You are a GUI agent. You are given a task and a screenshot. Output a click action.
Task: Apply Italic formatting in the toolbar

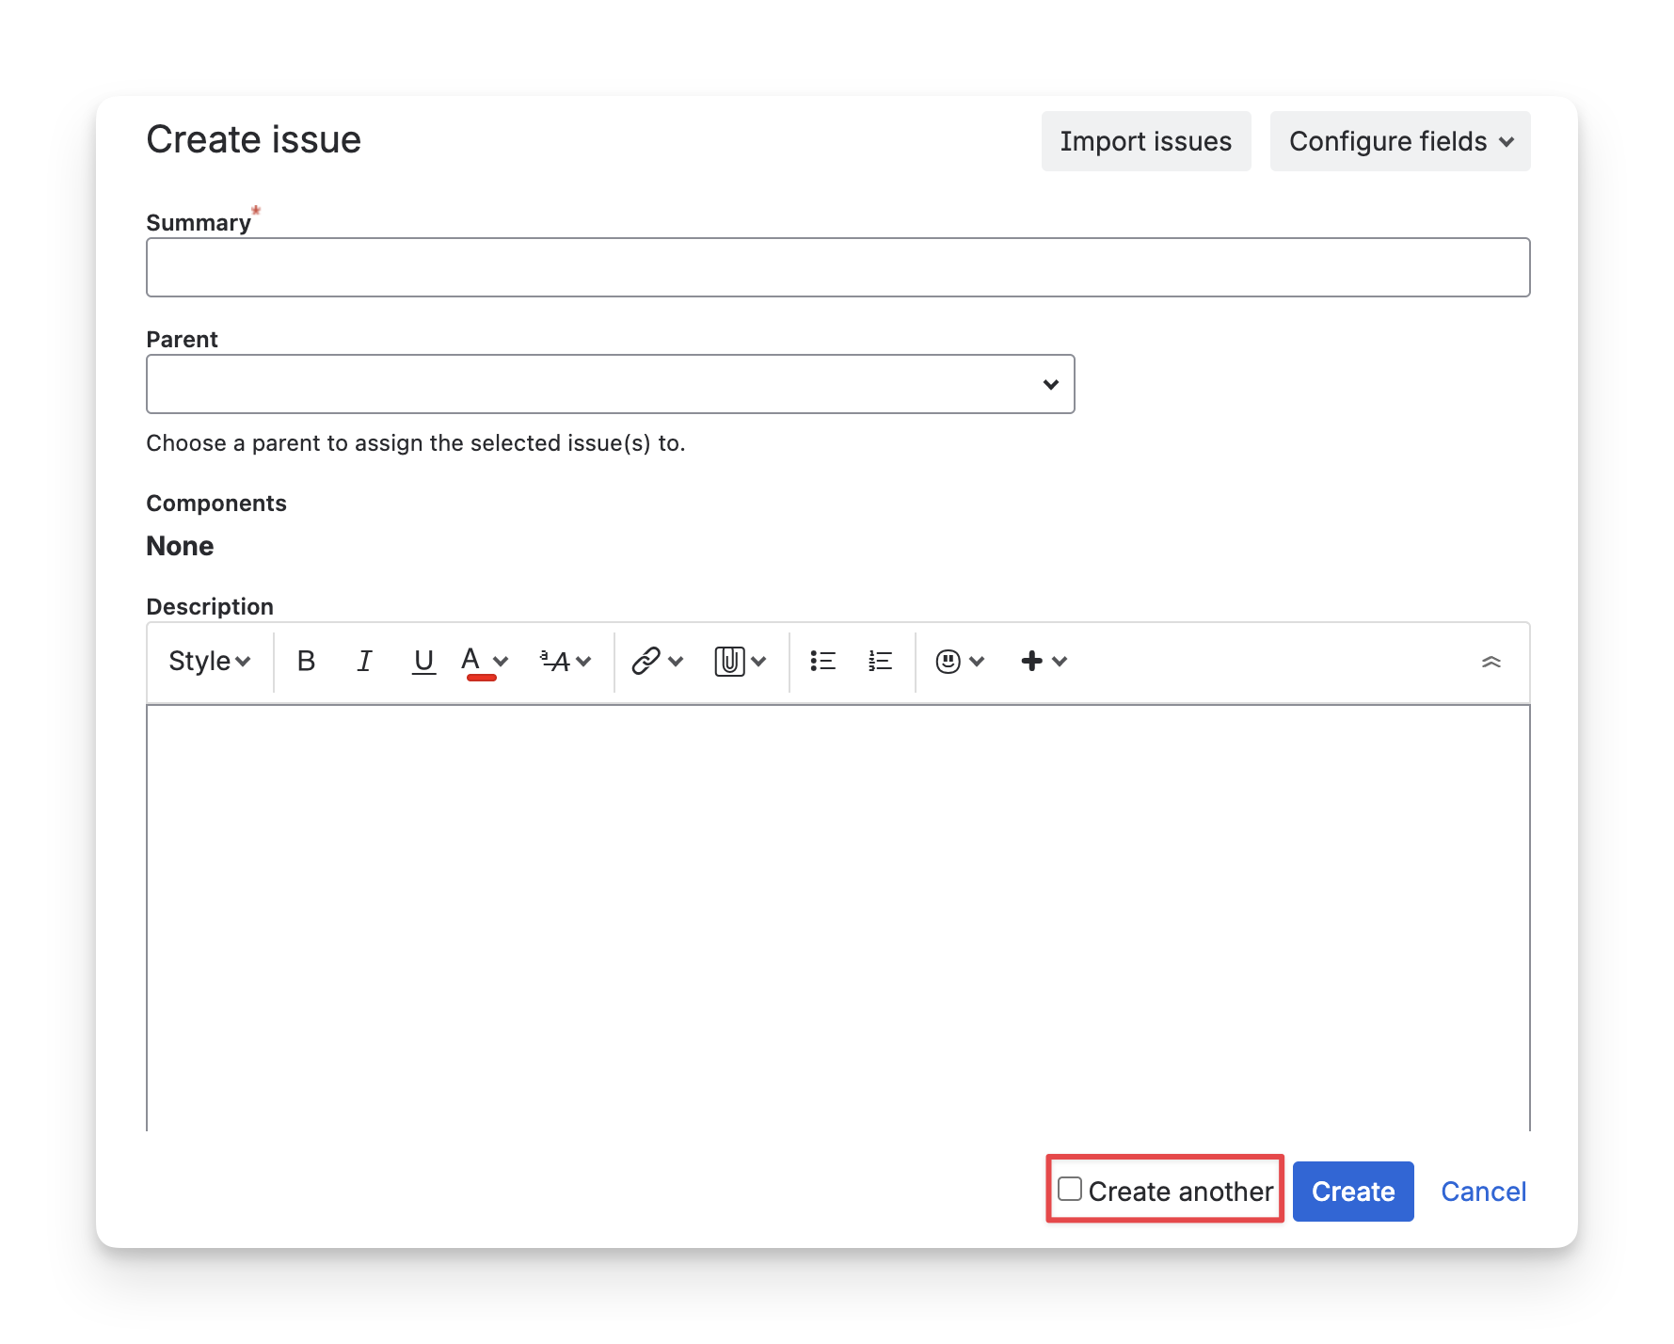364,662
